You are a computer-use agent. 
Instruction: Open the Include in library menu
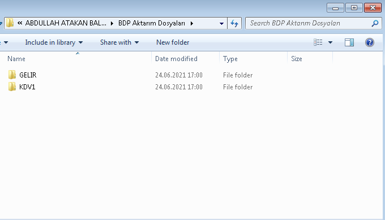coord(54,42)
